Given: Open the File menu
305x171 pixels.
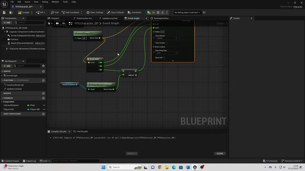Looking at the screenshot, I should click(12, 2).
